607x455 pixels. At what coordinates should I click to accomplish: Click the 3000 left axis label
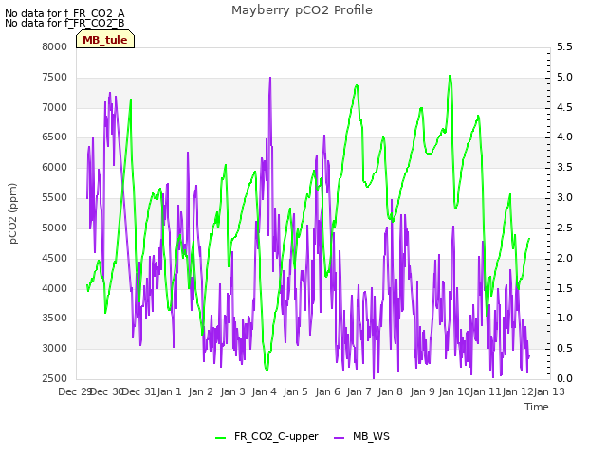point(55,349)
